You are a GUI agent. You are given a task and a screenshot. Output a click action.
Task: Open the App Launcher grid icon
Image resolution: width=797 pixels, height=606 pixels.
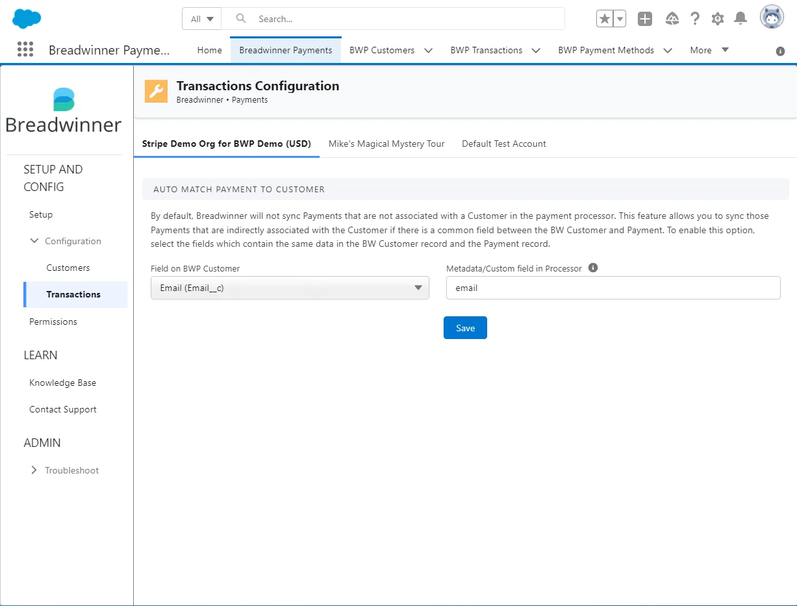(x=25, y=49)
